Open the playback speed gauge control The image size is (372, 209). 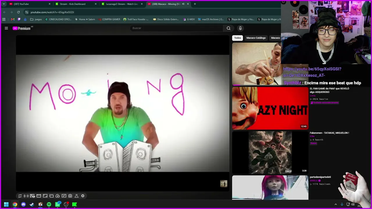(x=58, y=196)
